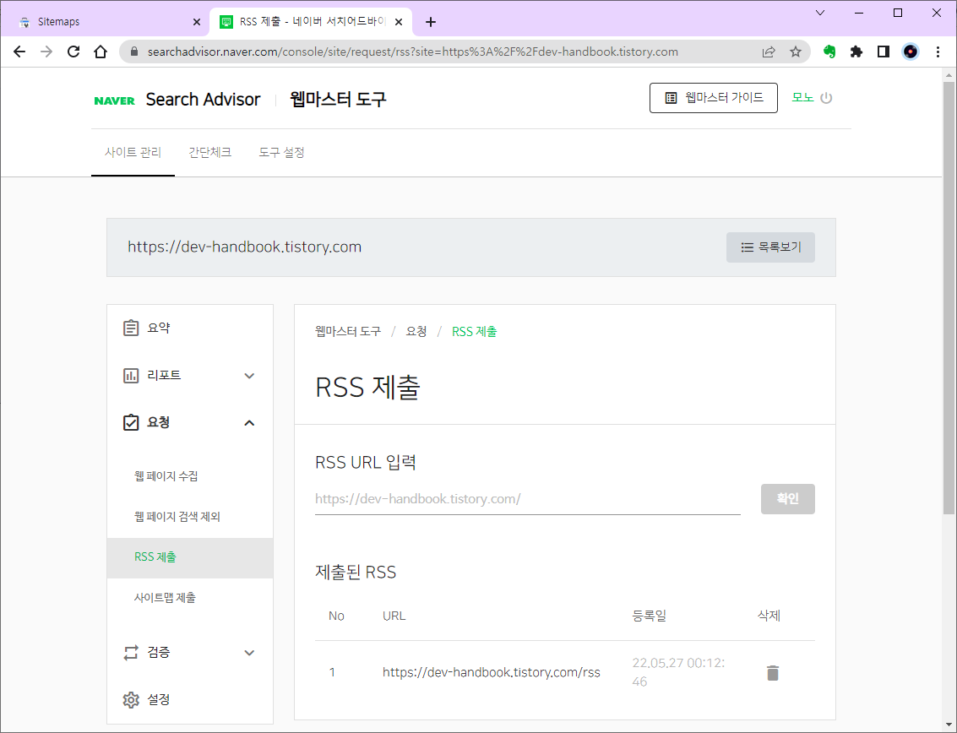Expand the 리포트 section chevron
The width and height of the screenshot is (957, 733).
249,375
